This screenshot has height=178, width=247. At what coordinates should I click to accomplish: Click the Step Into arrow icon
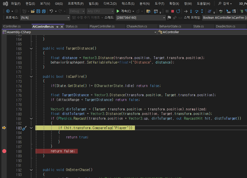point(191,11)
